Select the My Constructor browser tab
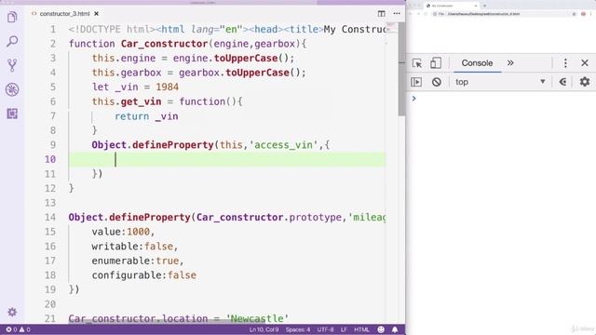This screenshot has width=596, height=335. click(x=451, y=6)
